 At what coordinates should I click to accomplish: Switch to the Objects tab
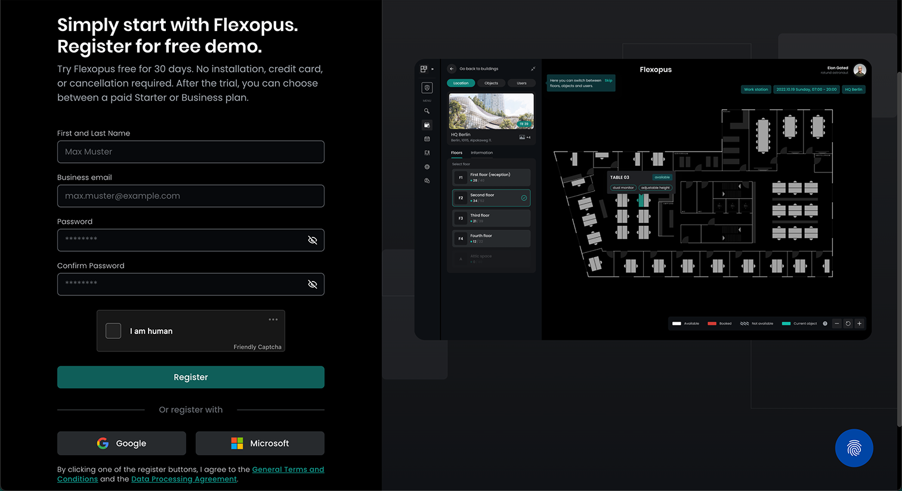click(x=491, y=83)
